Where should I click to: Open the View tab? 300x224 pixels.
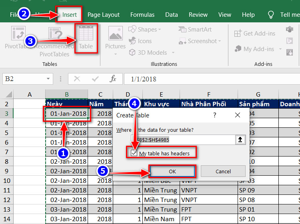pyautogui.click(x=225, y=15)
